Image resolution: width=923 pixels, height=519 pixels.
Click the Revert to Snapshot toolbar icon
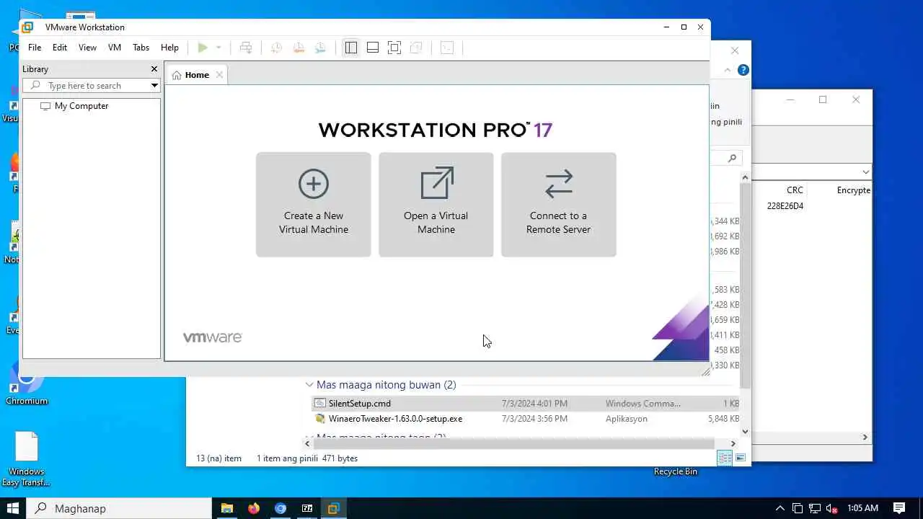(299, 48)
